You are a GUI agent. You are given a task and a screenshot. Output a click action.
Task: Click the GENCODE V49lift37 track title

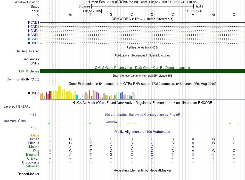142,19
